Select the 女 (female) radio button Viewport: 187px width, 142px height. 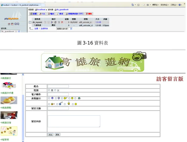pos(55,90)
